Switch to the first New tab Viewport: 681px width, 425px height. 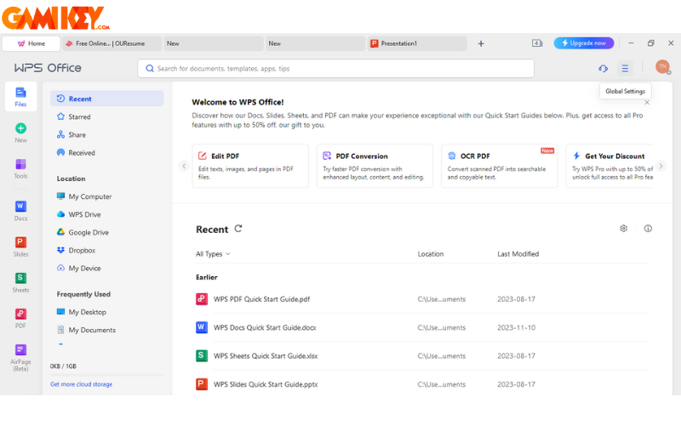click(214, 43)
